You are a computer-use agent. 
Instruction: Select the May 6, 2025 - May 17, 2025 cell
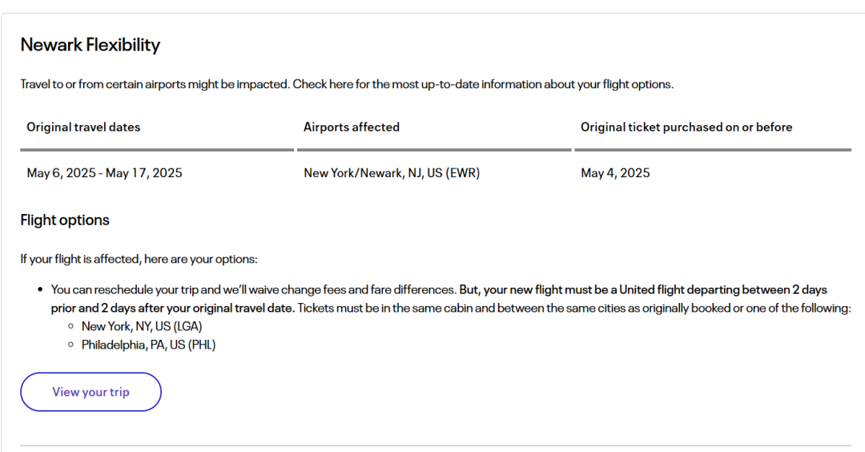(x=104, y=172)
